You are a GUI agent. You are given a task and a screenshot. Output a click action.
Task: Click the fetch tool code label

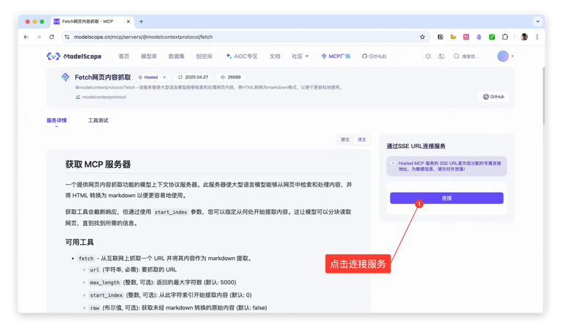(x=86, y=259)
